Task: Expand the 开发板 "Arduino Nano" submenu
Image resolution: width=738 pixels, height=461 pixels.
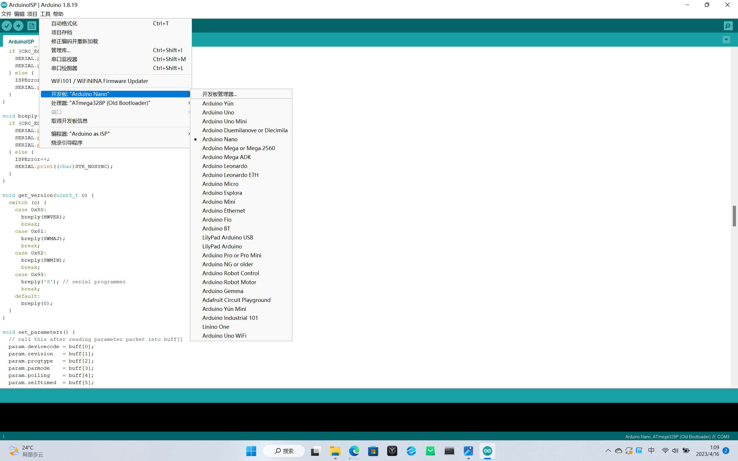Action: click(116, 94)
